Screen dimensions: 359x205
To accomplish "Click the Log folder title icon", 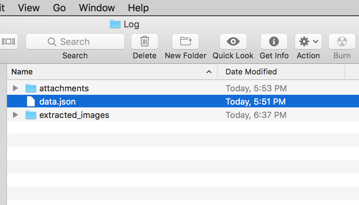I will point(115,24).
